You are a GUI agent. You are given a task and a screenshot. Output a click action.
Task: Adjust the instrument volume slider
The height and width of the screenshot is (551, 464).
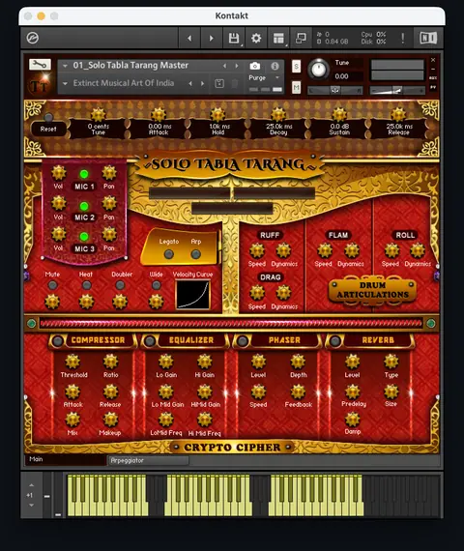397,91
